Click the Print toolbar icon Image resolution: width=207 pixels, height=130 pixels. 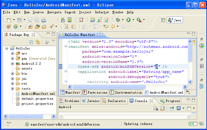click(x=43, y=20)
